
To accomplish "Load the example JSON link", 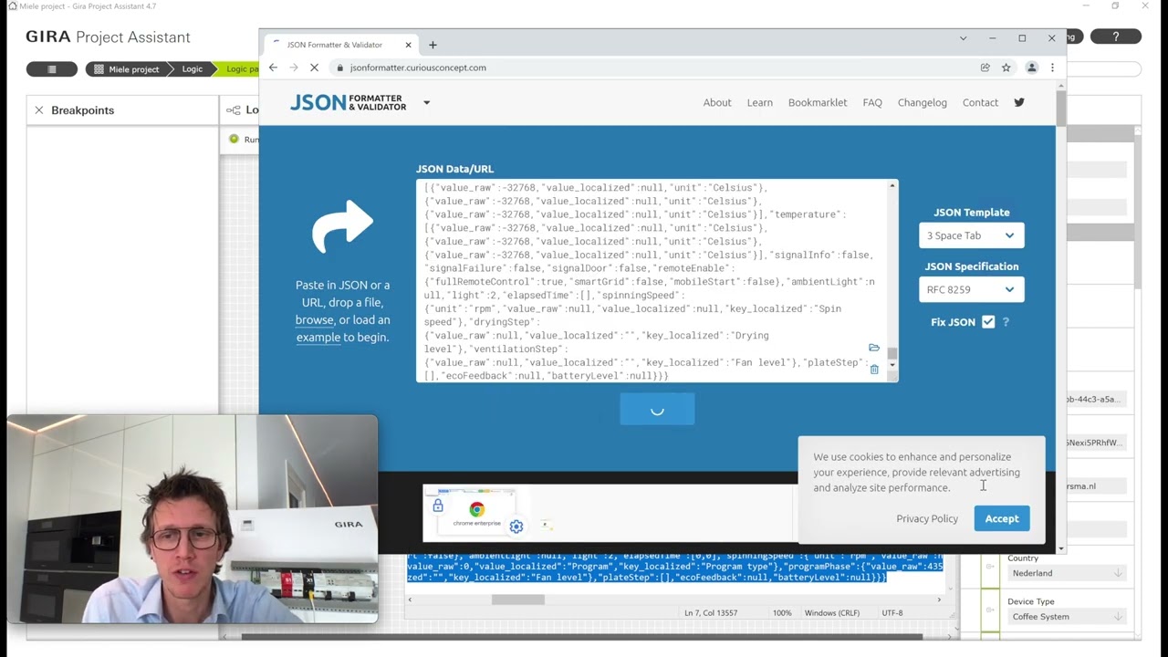I will click(318, 337).
